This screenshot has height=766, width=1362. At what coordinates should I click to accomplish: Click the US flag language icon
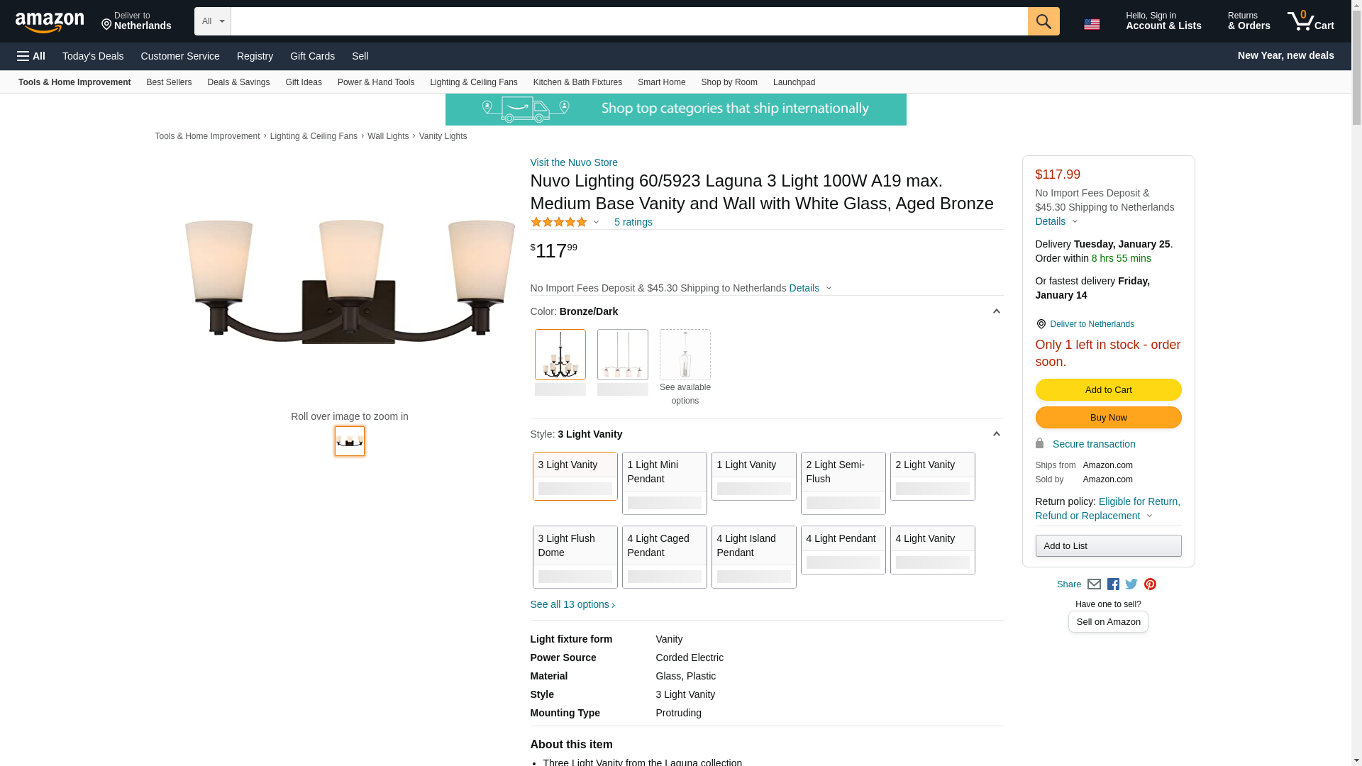pyautogui.click(x=1092, y=24)
